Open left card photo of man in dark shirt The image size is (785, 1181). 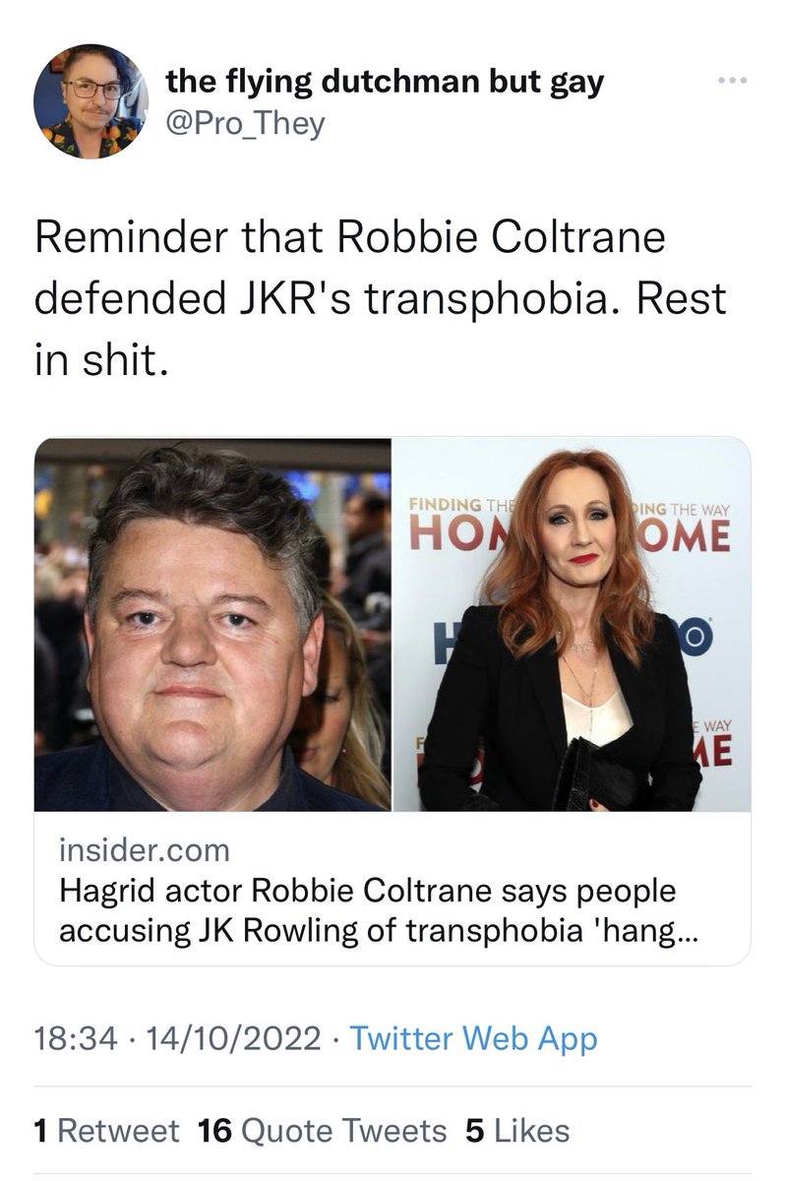click(212, 624)
